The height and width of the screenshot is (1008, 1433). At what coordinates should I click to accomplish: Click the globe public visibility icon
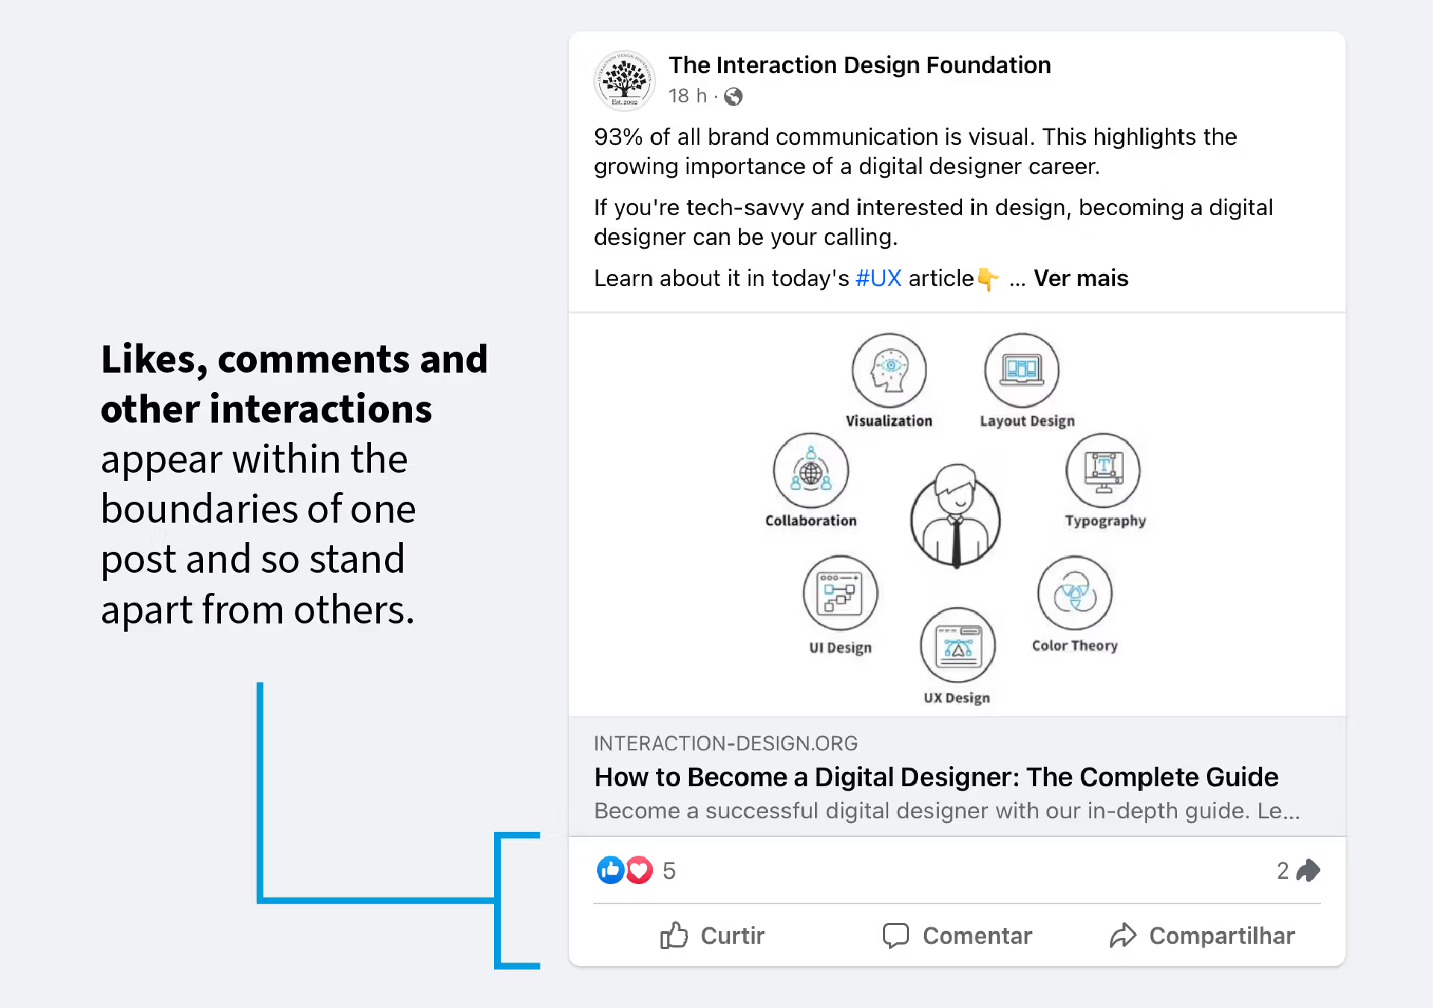pos(733,96)
